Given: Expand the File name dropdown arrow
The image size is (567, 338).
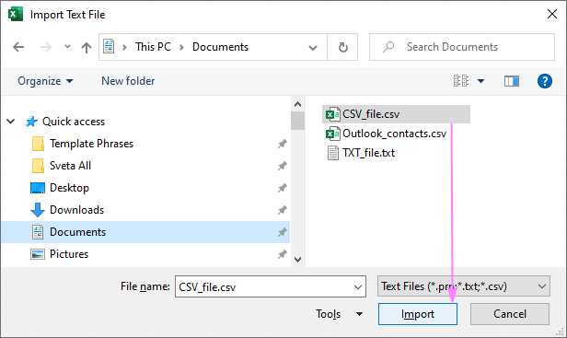Looking at the screenshot, I should click(358, 286).
